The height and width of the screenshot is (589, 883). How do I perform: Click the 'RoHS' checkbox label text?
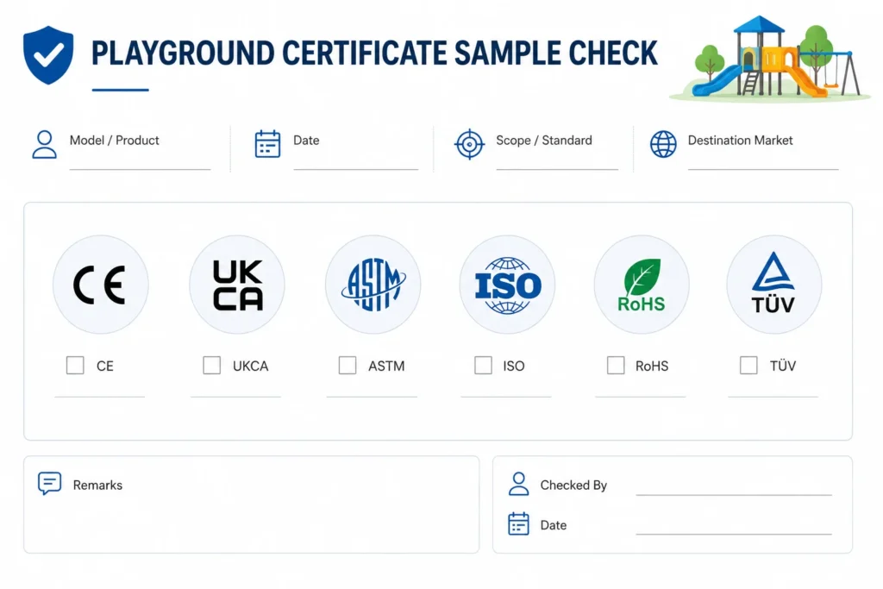(652, 366)
